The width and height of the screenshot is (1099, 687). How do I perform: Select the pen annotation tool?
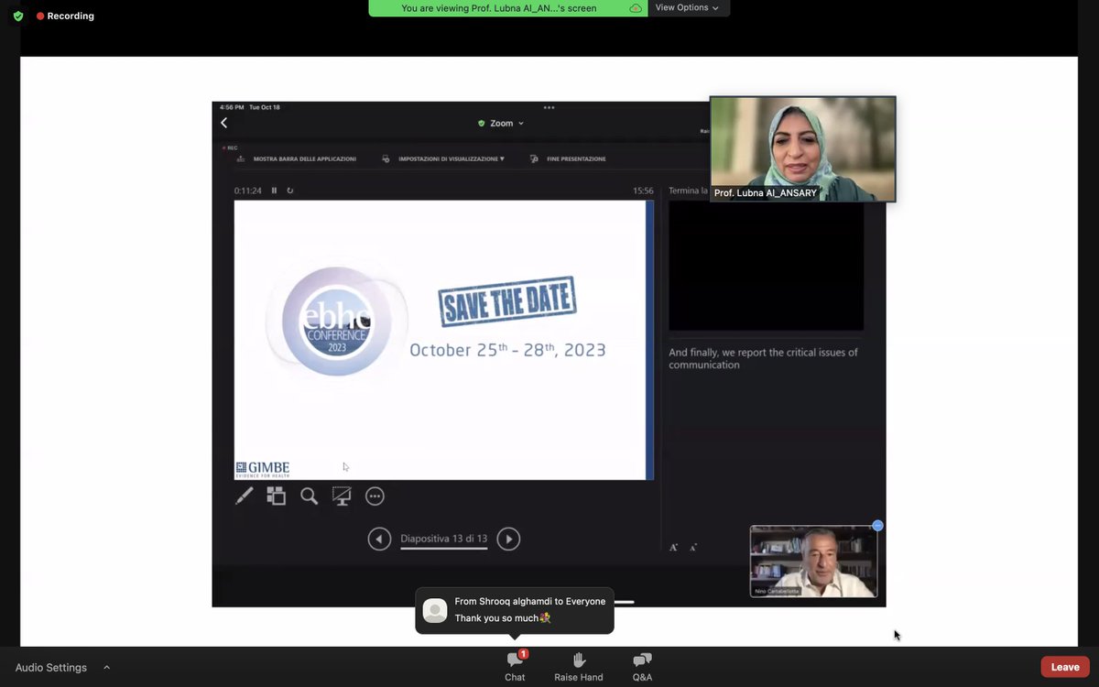[245, 496]
